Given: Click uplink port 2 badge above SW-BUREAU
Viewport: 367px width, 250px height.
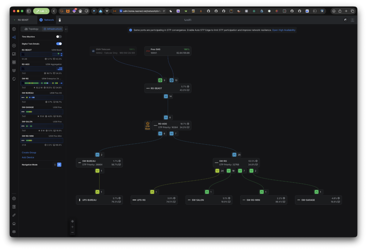Looking at the screenshot, I should coord(99,155).
